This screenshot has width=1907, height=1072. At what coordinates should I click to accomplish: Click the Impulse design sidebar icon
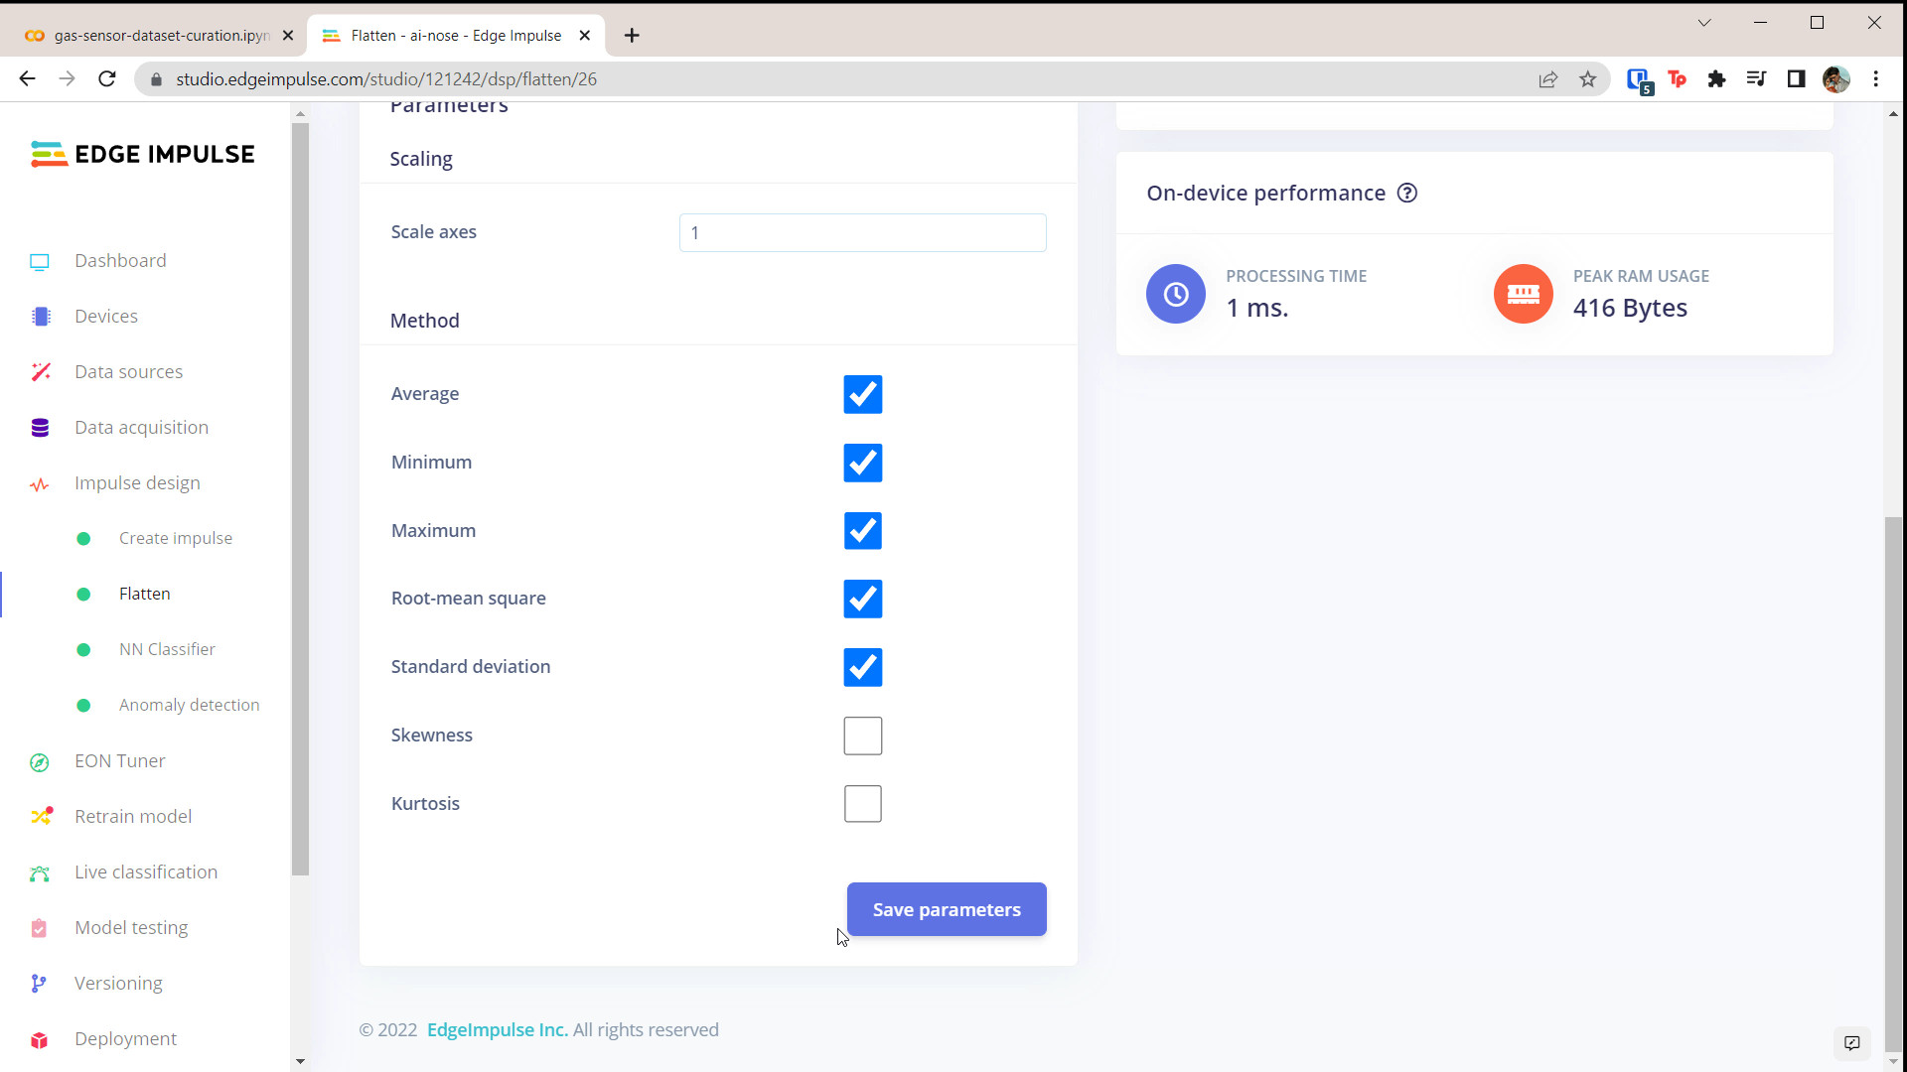41,483
